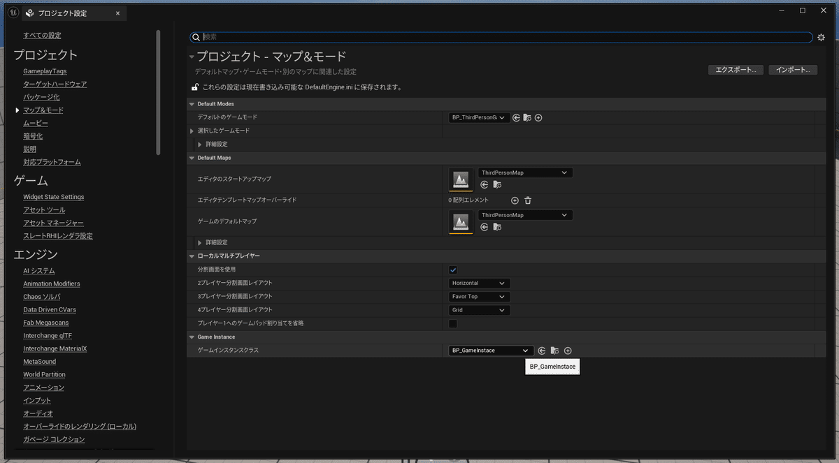Create new game mode class with plus icon

pos(538,117)
